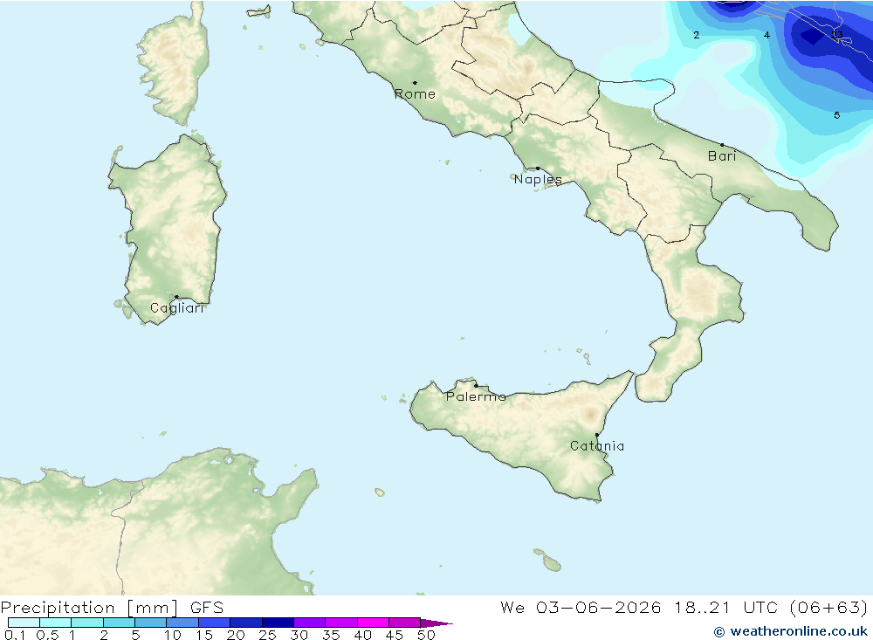Click the Catania city label
Image resolution: width=873 pixels, height=640 pixels.
[597, 445]
